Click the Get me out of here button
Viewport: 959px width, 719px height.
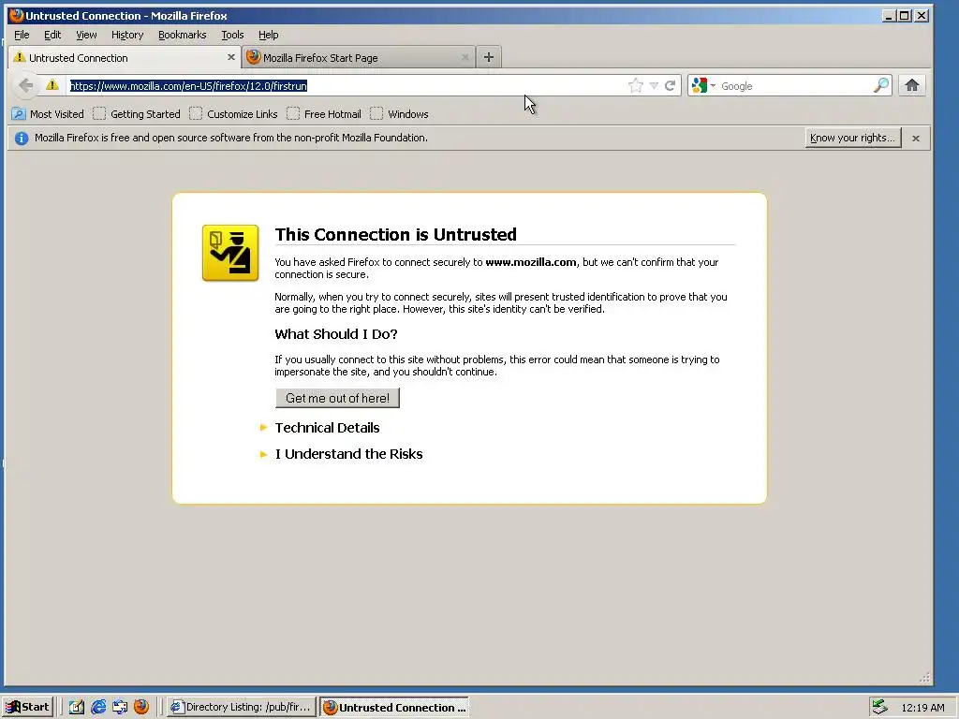coord(337,398)
